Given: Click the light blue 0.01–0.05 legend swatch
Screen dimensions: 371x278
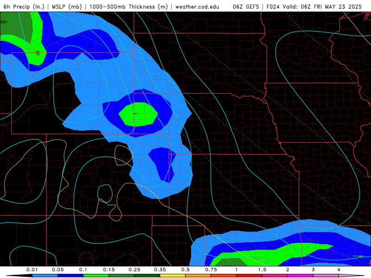Looking at the screenshot, I should [x=45, y=276].
